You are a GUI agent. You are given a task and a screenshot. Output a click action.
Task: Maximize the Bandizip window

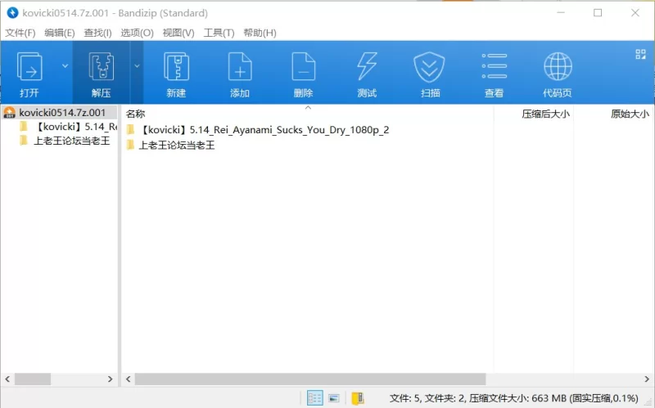point(598,13)
